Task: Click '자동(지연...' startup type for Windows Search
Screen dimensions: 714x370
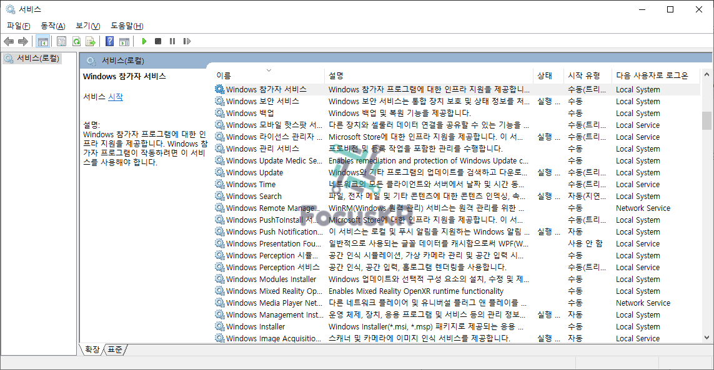Action: coord(587,196)
